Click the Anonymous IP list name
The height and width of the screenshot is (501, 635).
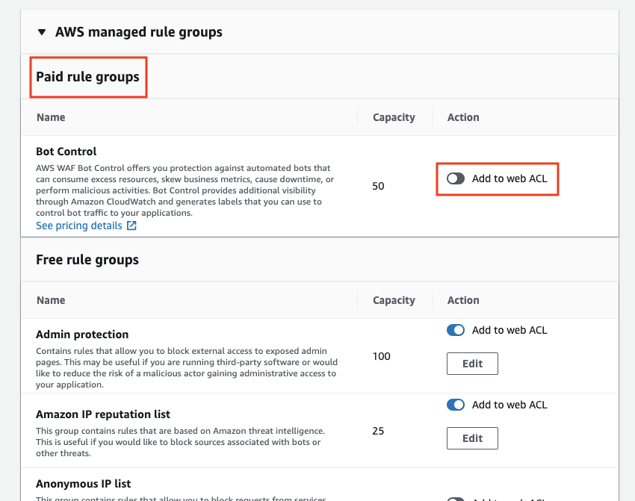point(84,484)
